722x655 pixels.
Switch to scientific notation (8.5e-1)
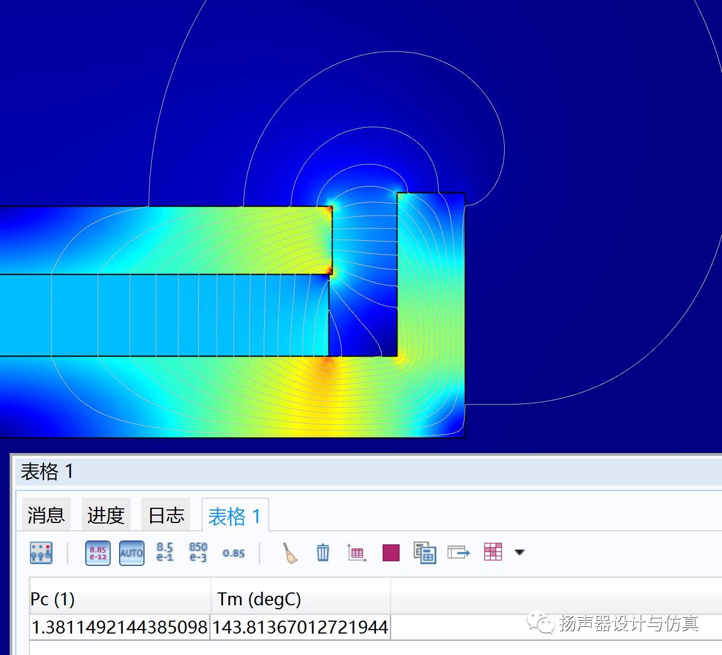[165, 552]
